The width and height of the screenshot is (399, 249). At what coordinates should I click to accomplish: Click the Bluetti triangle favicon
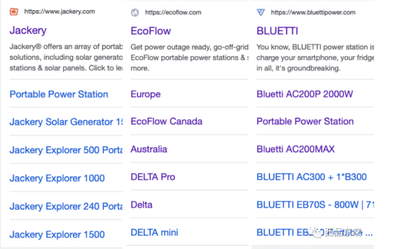[x=260, y=12]
